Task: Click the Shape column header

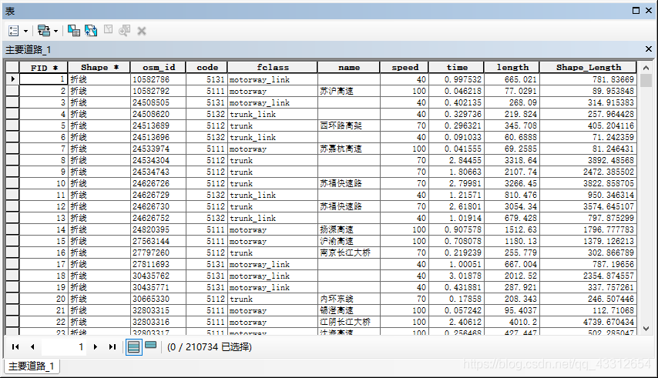Action: pos(99,68)
